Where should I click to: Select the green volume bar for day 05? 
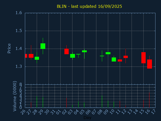point(84,105)
